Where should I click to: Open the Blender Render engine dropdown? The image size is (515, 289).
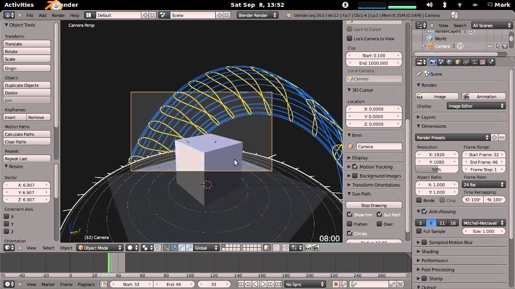[x=257, y=15]
